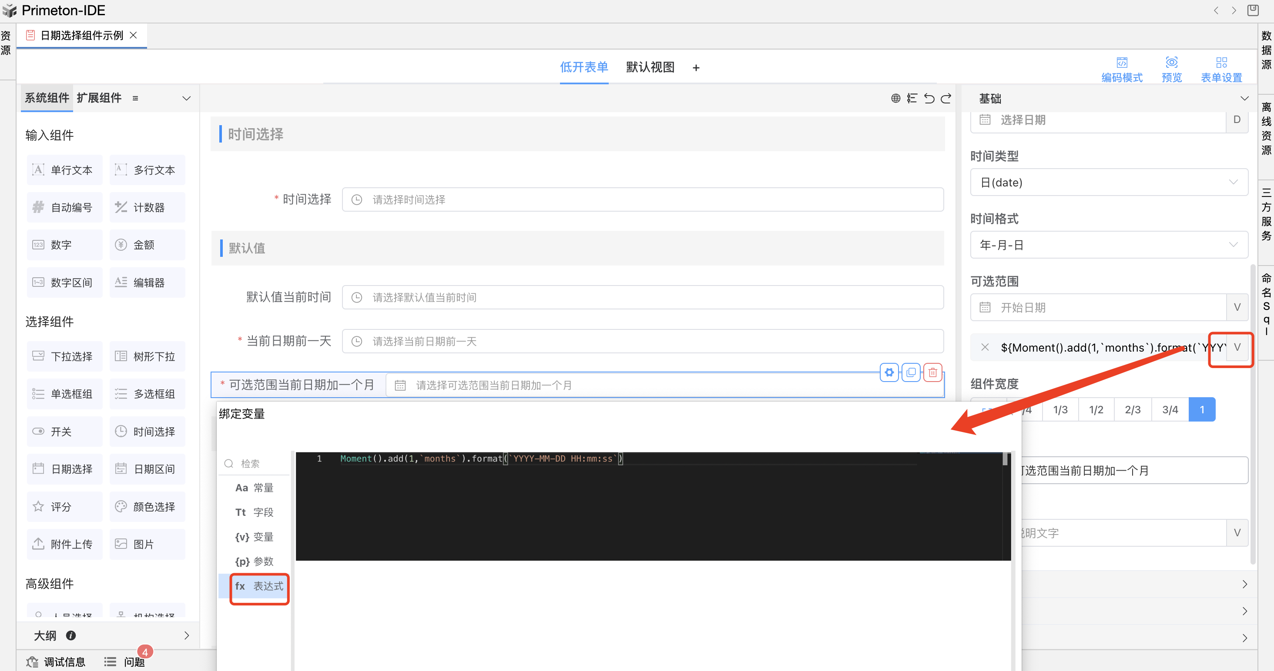Image resolution: width=1274 pixels, height=671 pixels.
Task: Delete selected field with red trash icon
Action: click(933, 372)
